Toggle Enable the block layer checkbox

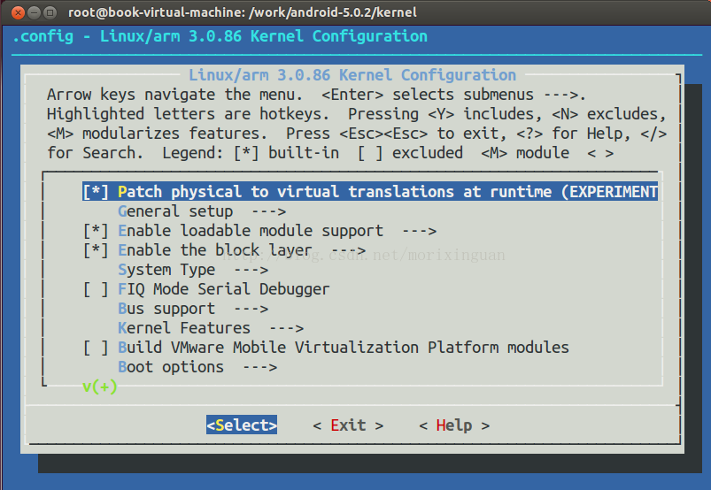coord(96,250)
